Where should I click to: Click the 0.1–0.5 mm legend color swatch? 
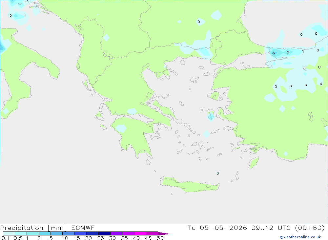9,233
